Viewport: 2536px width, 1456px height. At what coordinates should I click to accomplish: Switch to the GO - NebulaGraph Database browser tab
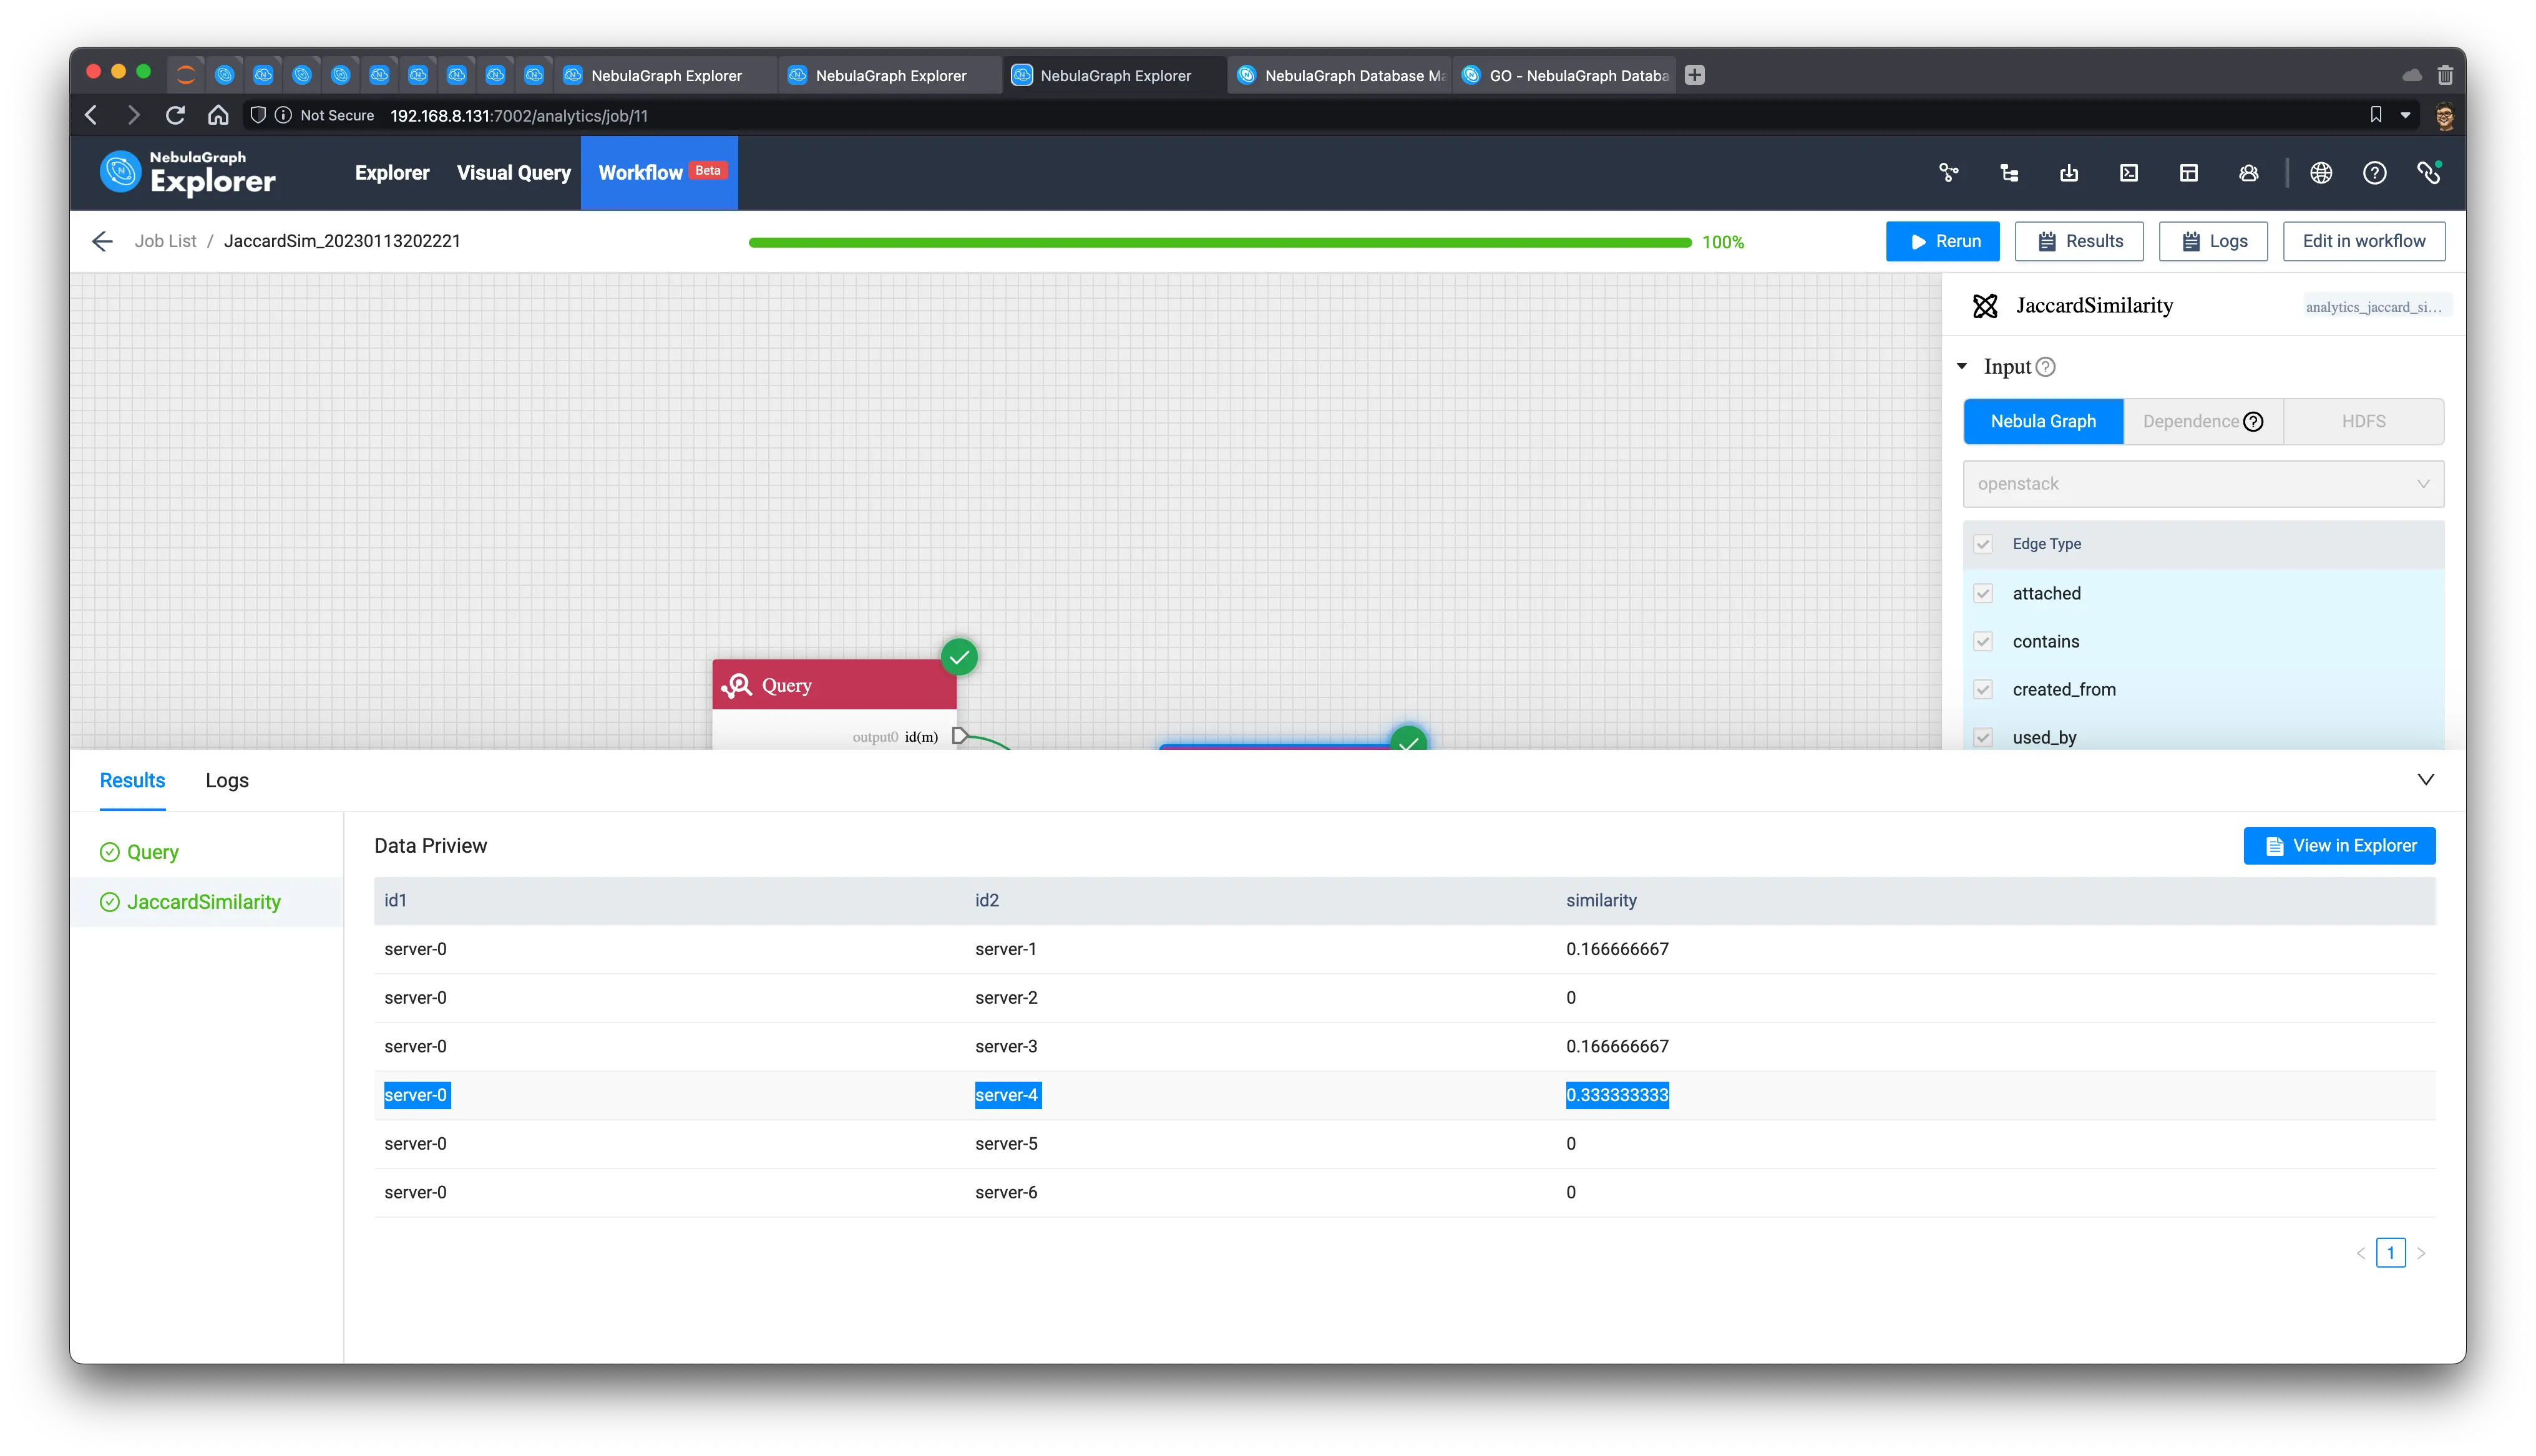[1565, 75]
